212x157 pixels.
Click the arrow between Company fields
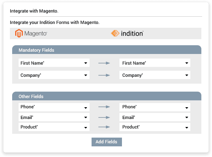click(104, 75)
